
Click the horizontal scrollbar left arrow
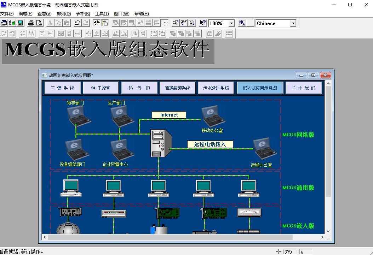(45, 237)
